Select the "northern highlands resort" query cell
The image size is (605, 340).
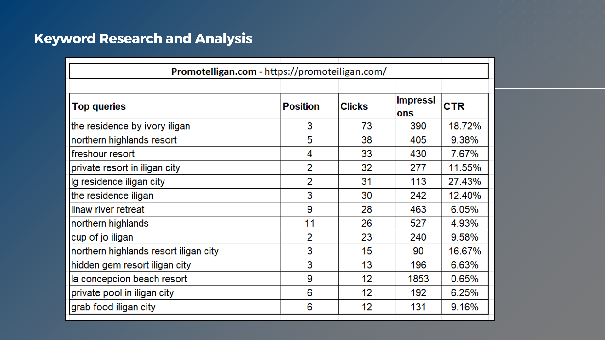(x=124, y=140)
